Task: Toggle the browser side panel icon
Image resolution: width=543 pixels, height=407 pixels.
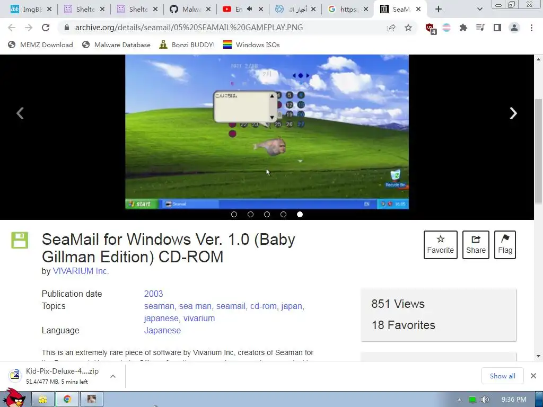Action: coord(497,28)
